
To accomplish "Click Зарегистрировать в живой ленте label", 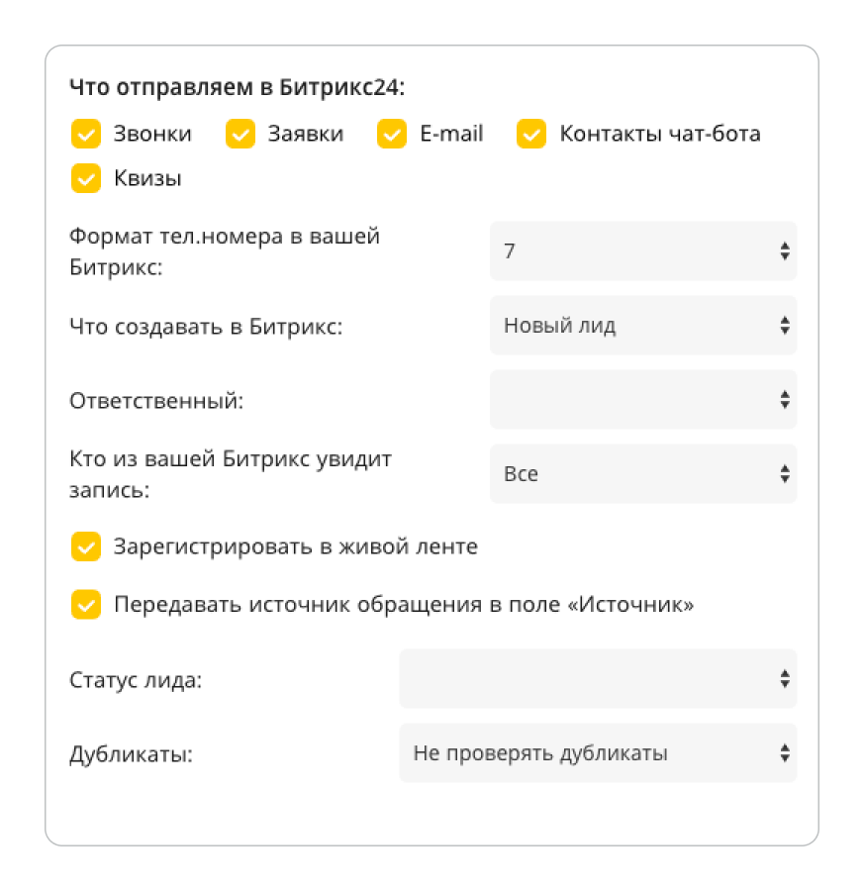I will pos(296,546).
